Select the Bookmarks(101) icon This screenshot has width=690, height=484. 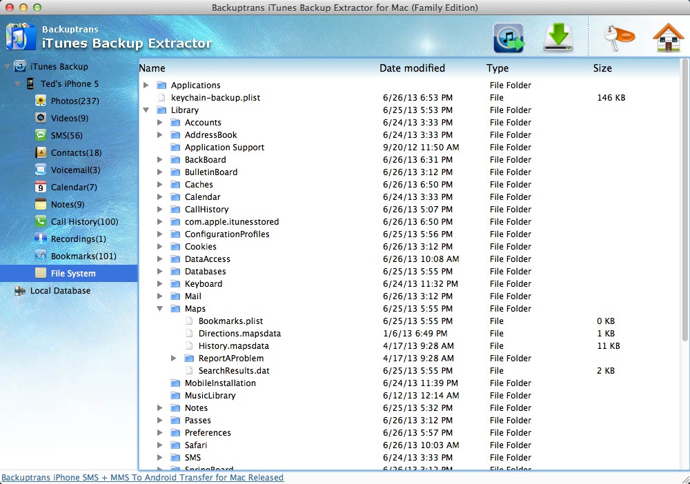click(41, 256)
